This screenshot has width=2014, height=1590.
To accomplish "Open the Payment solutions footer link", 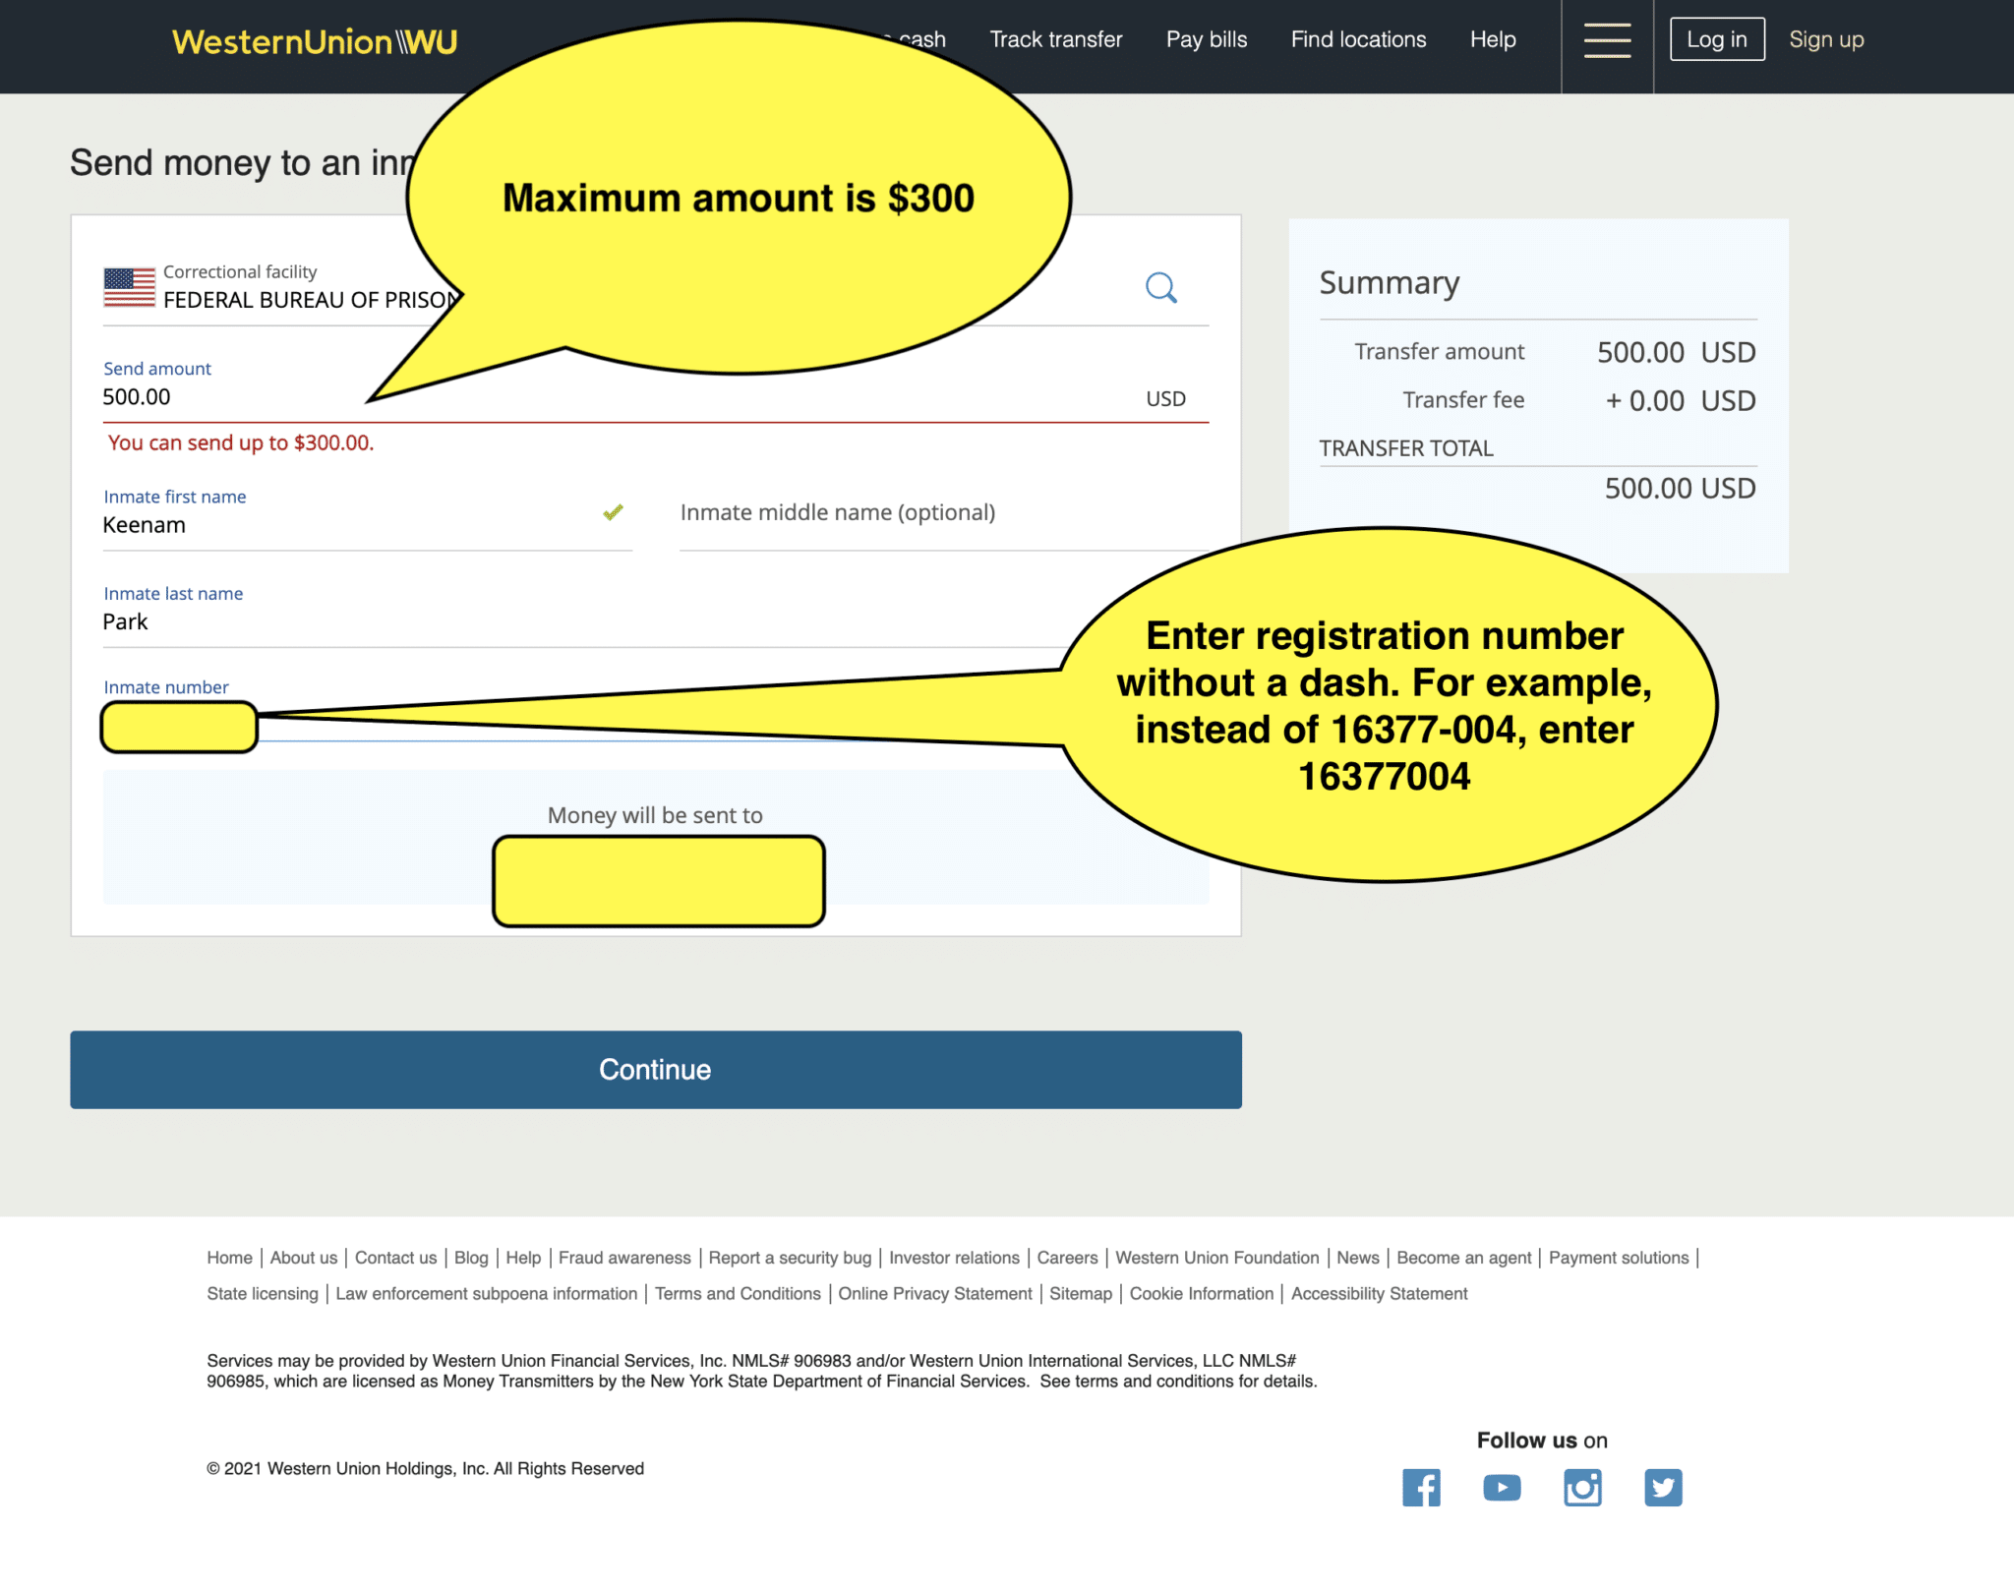I will point(1619,1258).
